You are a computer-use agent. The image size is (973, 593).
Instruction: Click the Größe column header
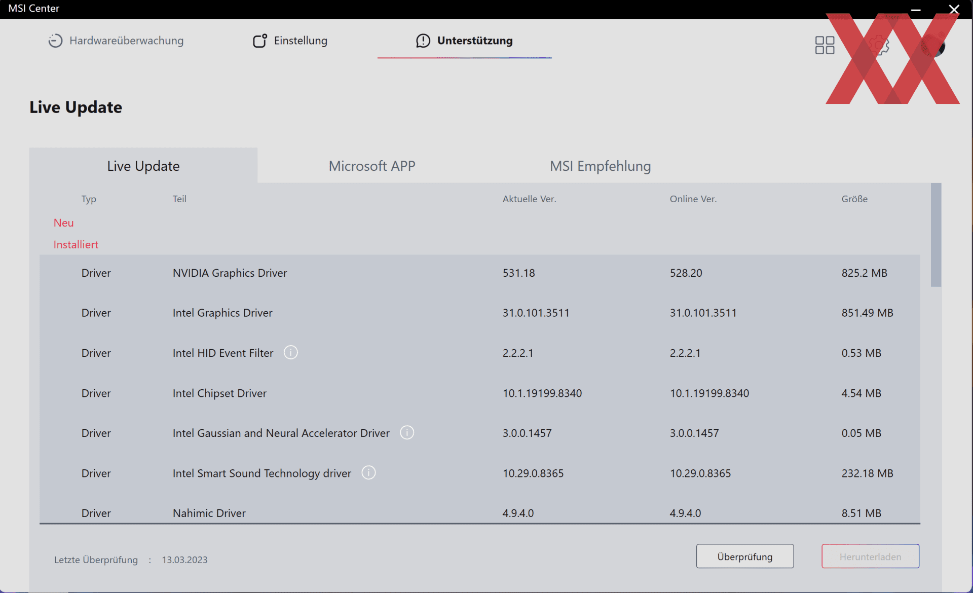tap(854, 199)
